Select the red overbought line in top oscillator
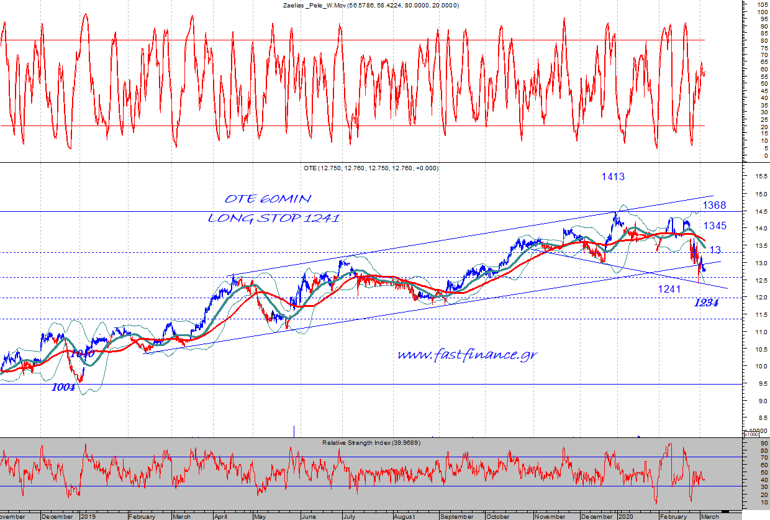Image resolution: width=770 pixels, height=520 pixels. click(x=373, y=40)
